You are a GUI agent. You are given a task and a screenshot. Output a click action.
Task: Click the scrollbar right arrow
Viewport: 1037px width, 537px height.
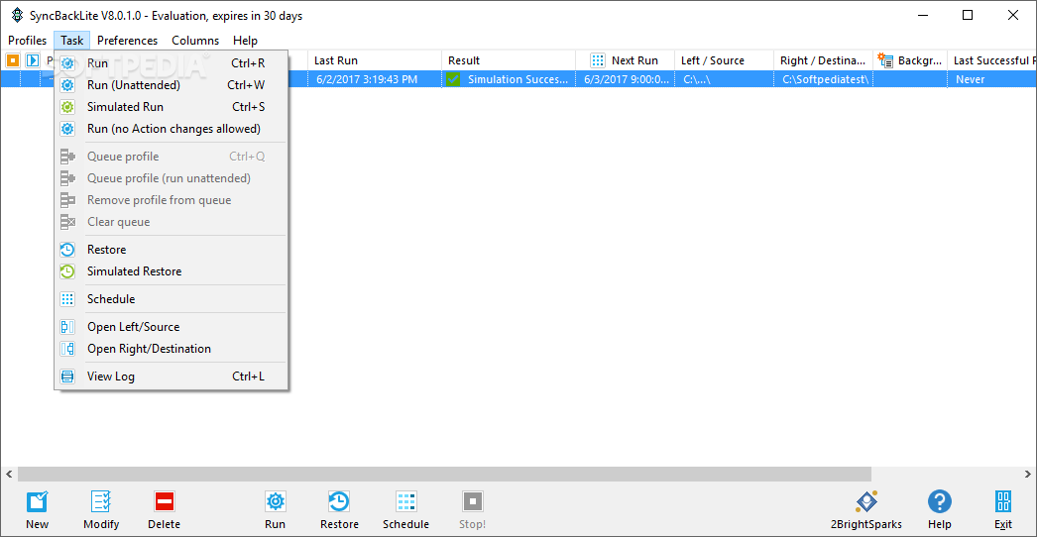[x=1028, y=475]
